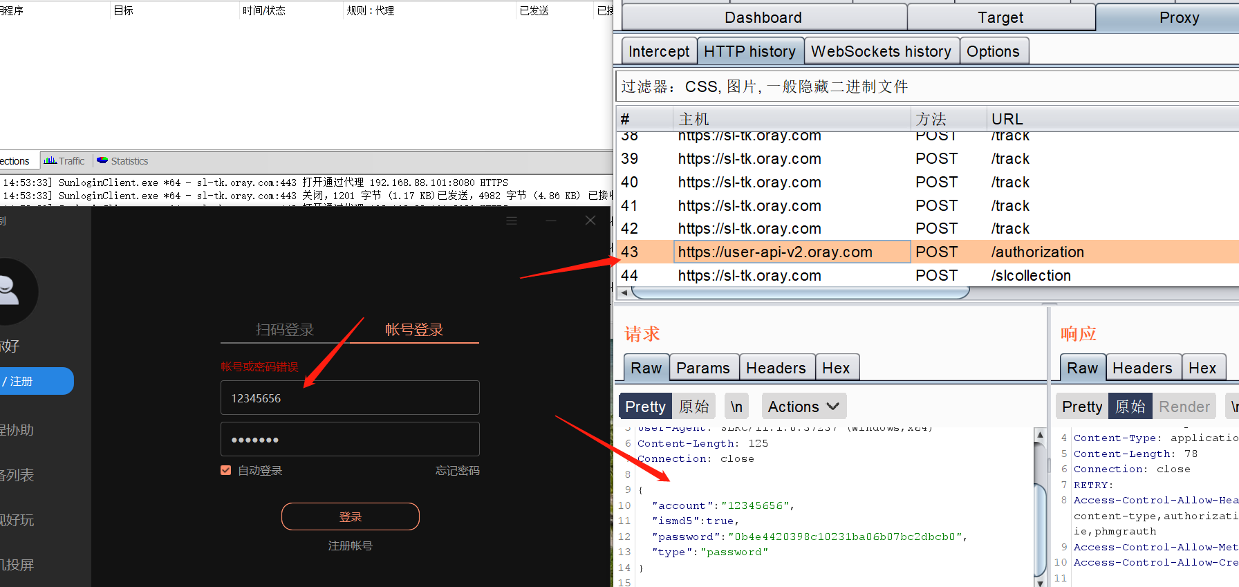Switch to the Dashboard tab
1239x587 pixels.
[x=763, y=17]
